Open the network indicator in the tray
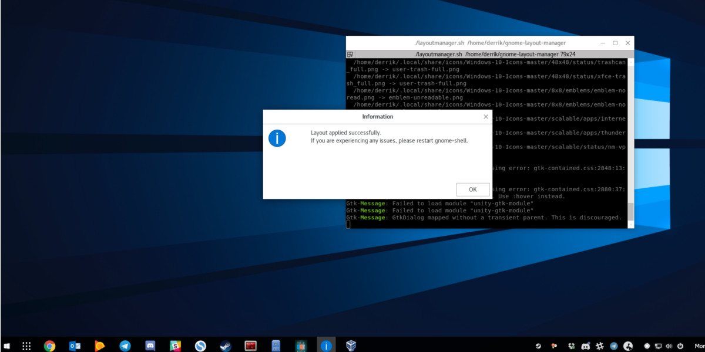The height and width of the screenshot is (352, 705). [x=658, y=346]
